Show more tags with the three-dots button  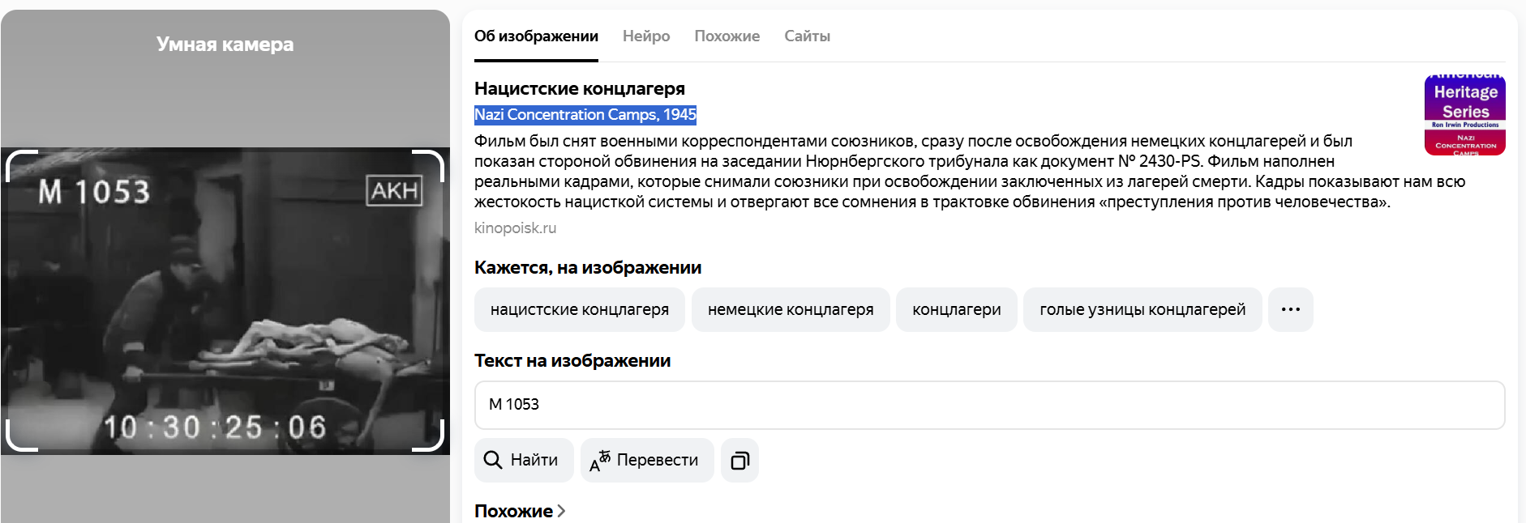click(1290, 309)
